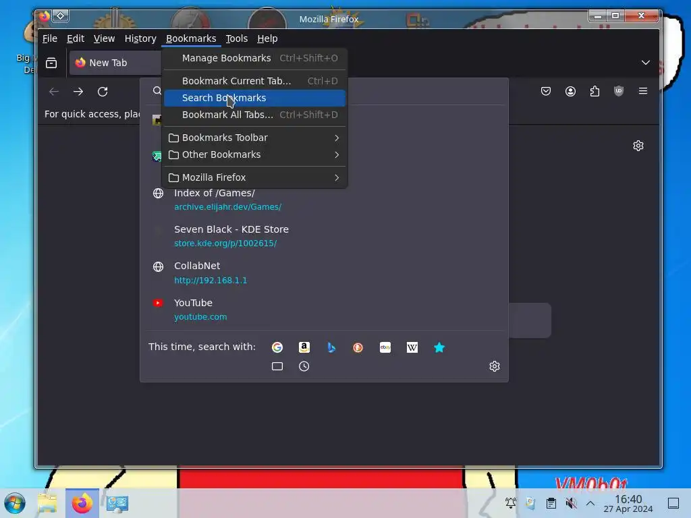Open the Edit menu
691x518 pixels.
[x=76, y=38]
